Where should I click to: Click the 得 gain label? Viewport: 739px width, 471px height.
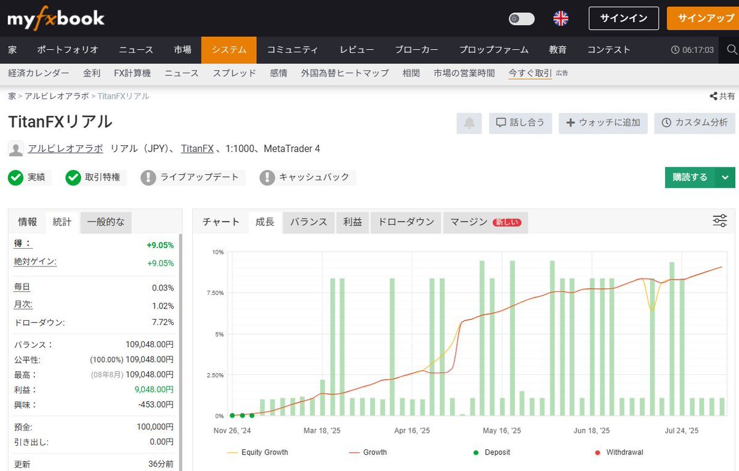[x=23, y=244]
